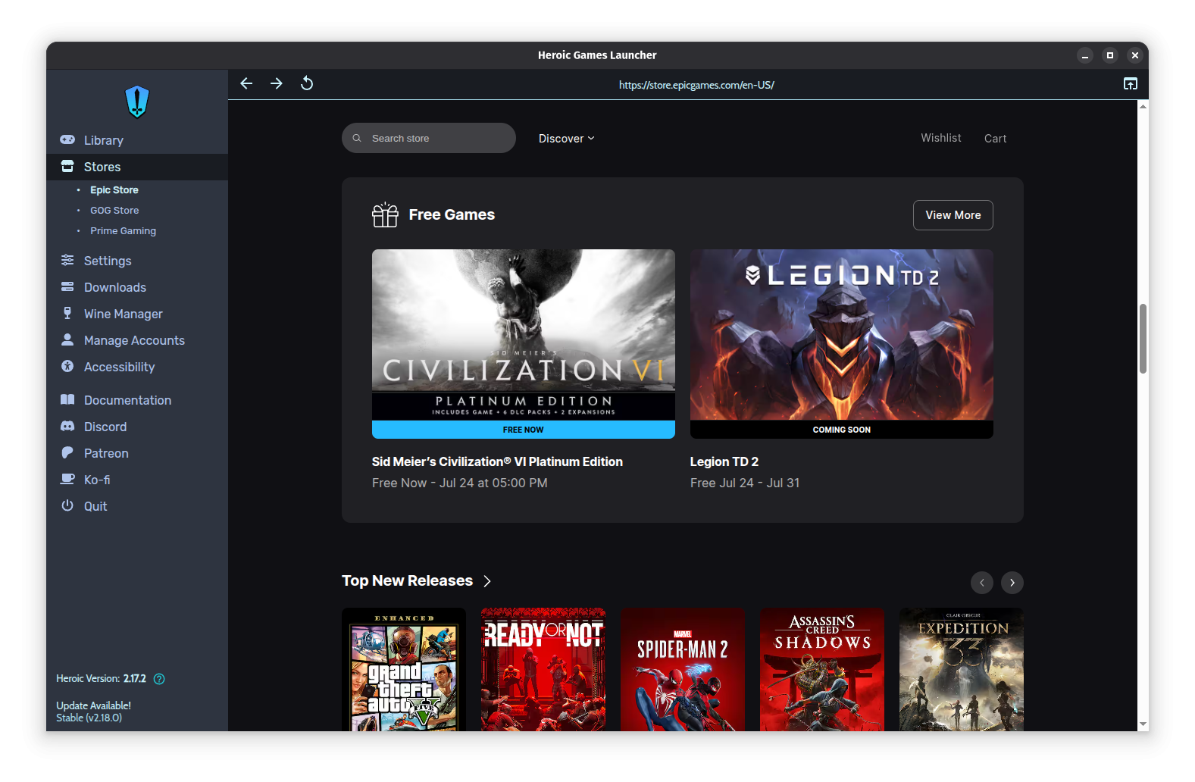Viewport: 1195px width, 782px height.
Task: Open Grand Theft Auto V Enhanced cover
Action: click(x=404, y=670)
